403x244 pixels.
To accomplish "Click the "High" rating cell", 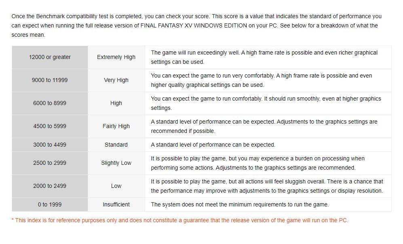I will click(x=116, y=103).
